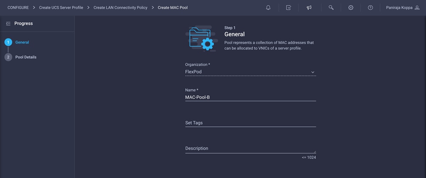Click the Name field MAC-Pool-B

click(250, 97)
